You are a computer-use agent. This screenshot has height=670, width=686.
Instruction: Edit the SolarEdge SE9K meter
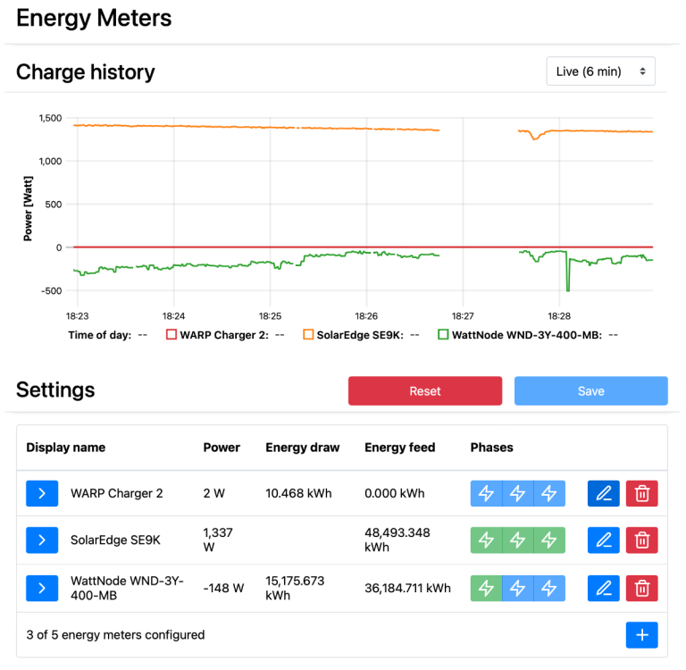[604, 540]
